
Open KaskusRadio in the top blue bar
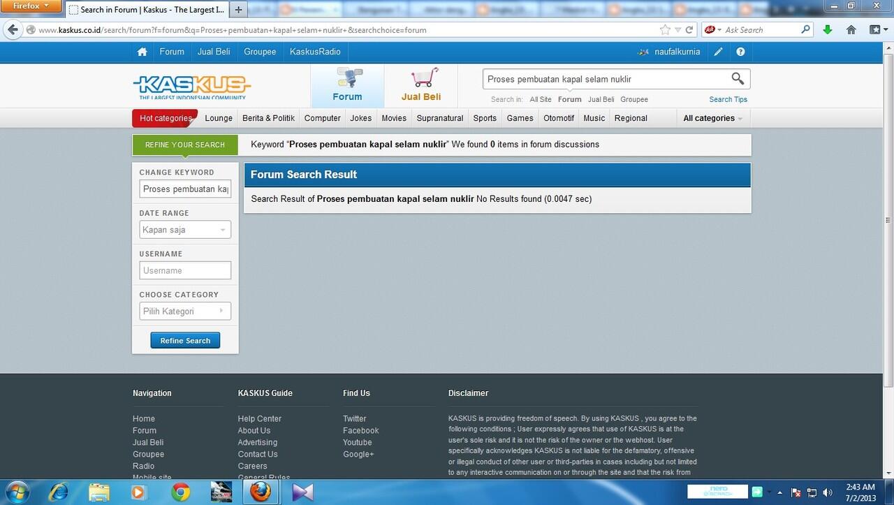click(315, 52)
